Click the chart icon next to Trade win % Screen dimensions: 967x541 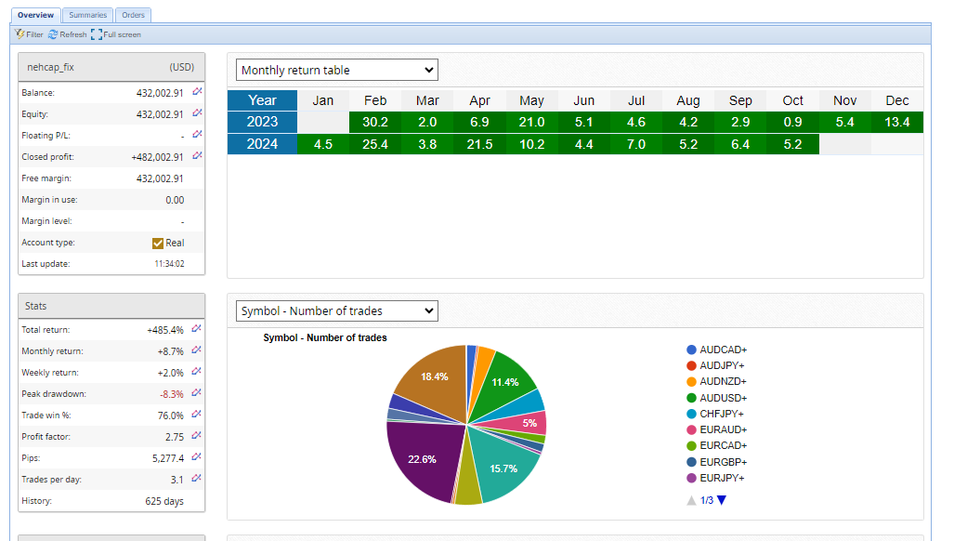pos(197,415)
